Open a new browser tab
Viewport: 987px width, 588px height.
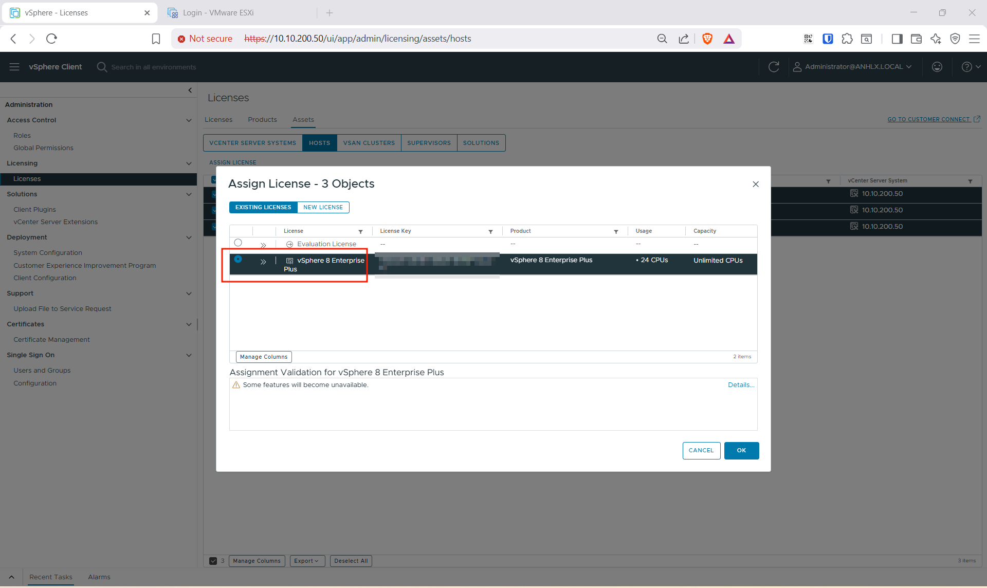coord(330,13)
